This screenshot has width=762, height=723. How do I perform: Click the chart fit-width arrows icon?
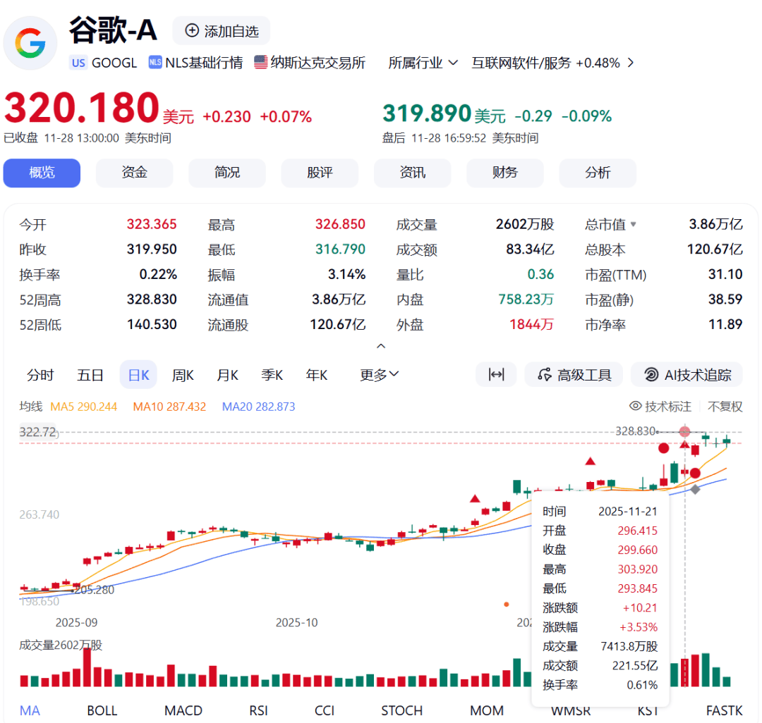pyautogui.click(x=497, y=375)
